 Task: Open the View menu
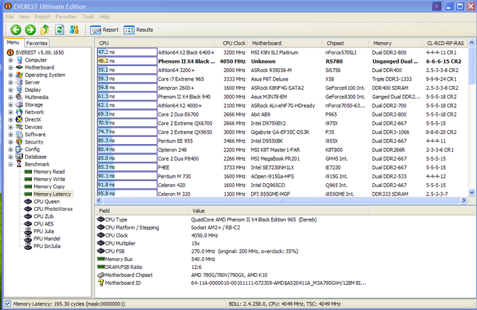[24, 17]
